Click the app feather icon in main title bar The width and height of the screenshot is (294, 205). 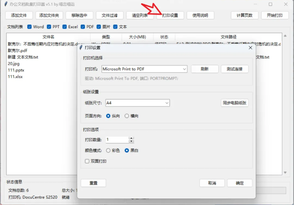point(5,4)
